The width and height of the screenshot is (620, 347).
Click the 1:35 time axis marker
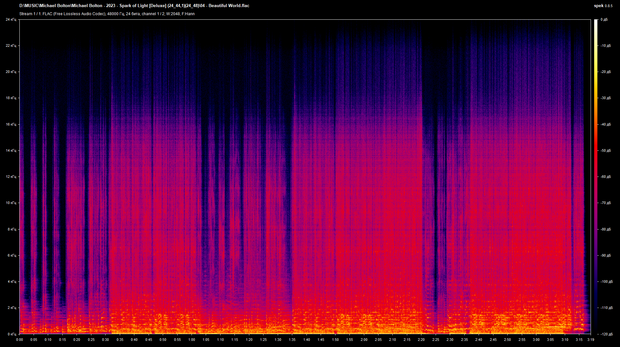292,340
